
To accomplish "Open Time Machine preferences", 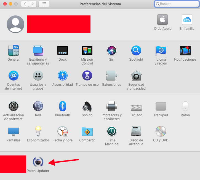I will click(x=112, y=131).
